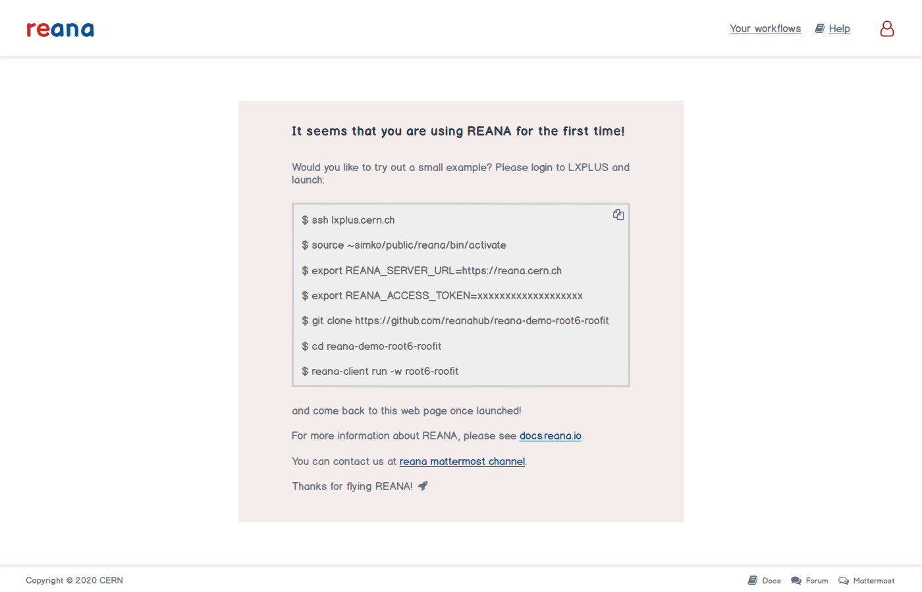Open the Mattermost link in the footer
Viewport: 922px width, 592px height.
(x=873, y=580)
